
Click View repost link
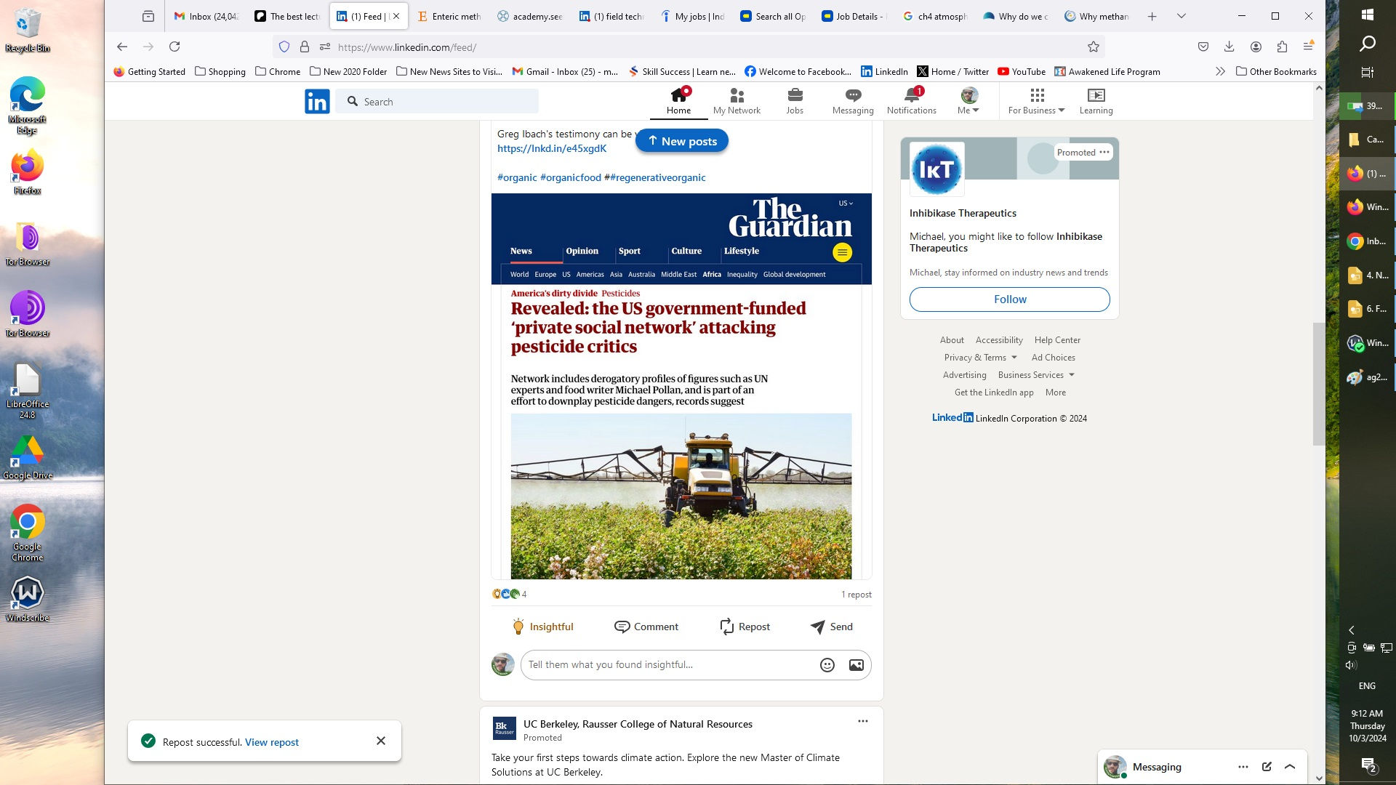tap(272, 742)
